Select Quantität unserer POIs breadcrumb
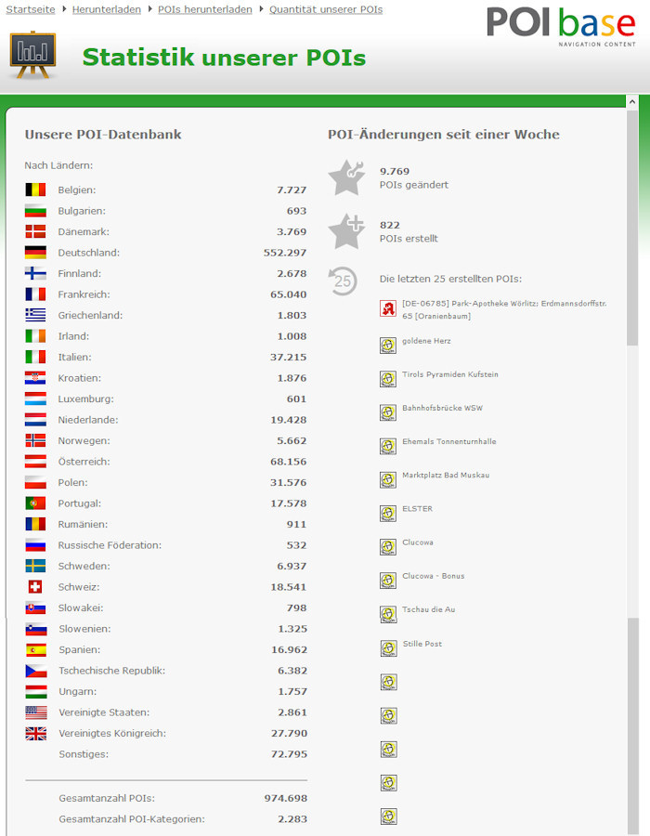Viewport: 650px width, 836px height. (325, 9)
